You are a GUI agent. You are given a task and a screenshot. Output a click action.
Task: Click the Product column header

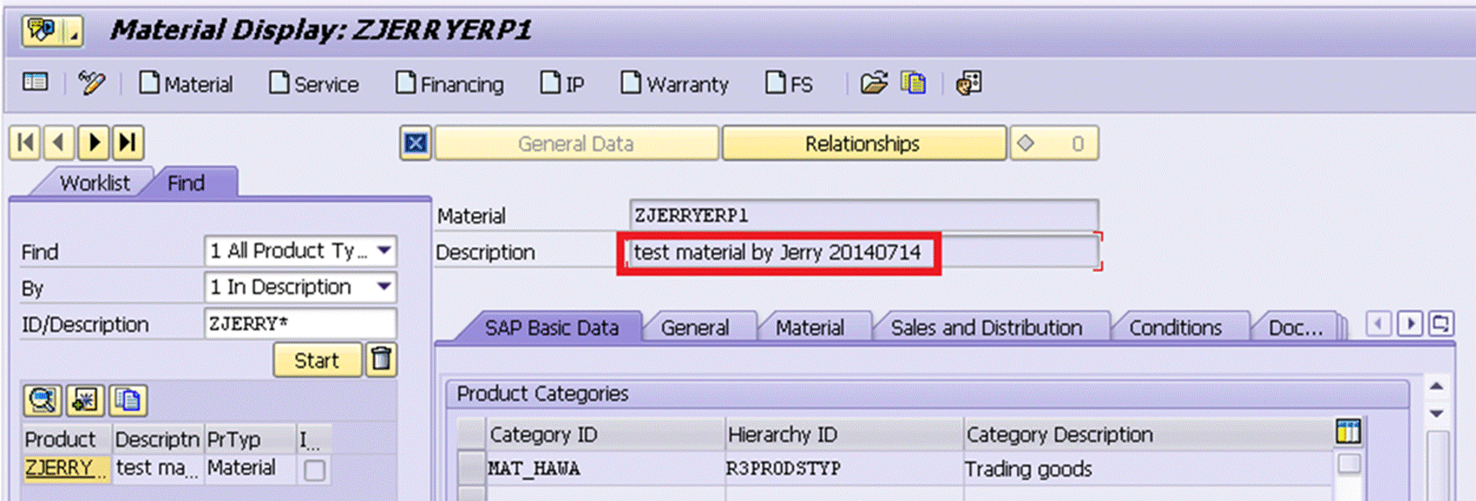[66, 439]
